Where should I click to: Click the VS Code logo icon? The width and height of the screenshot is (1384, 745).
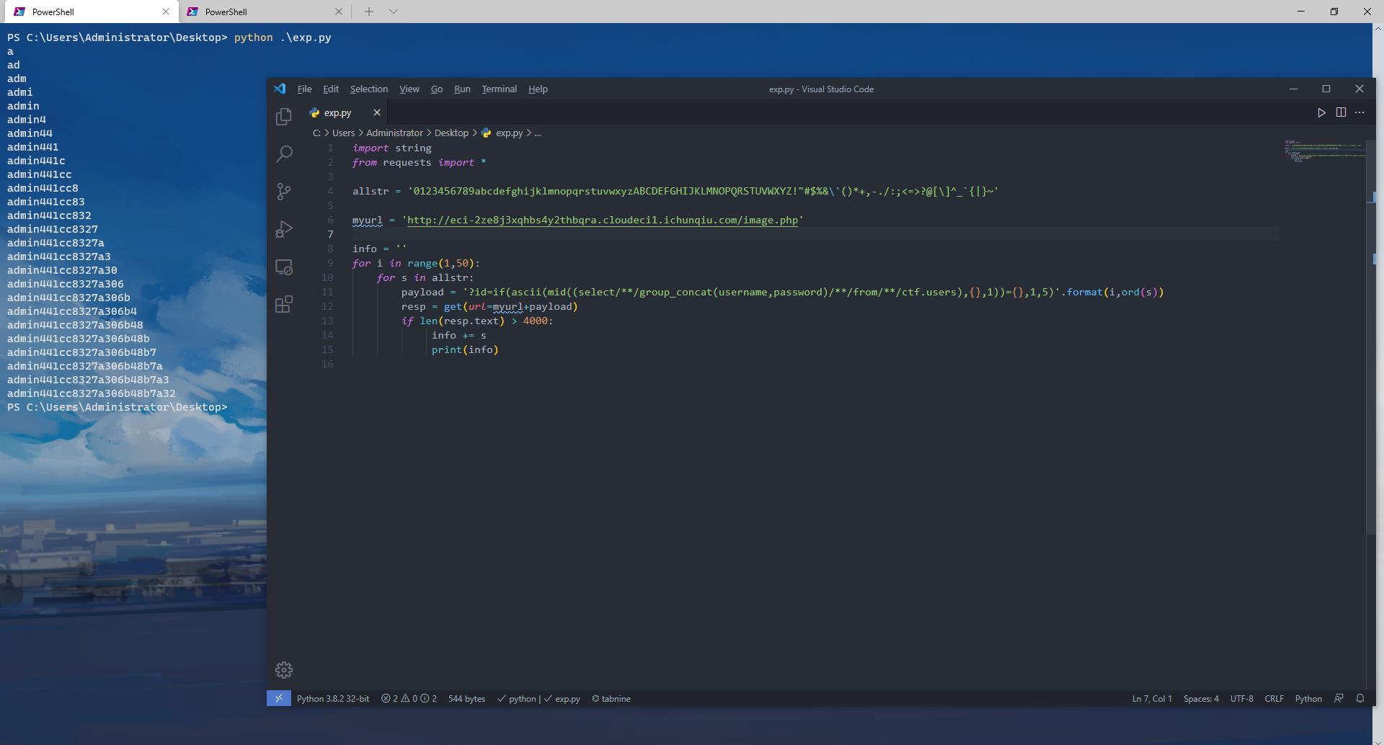click(x=280, y=89)
